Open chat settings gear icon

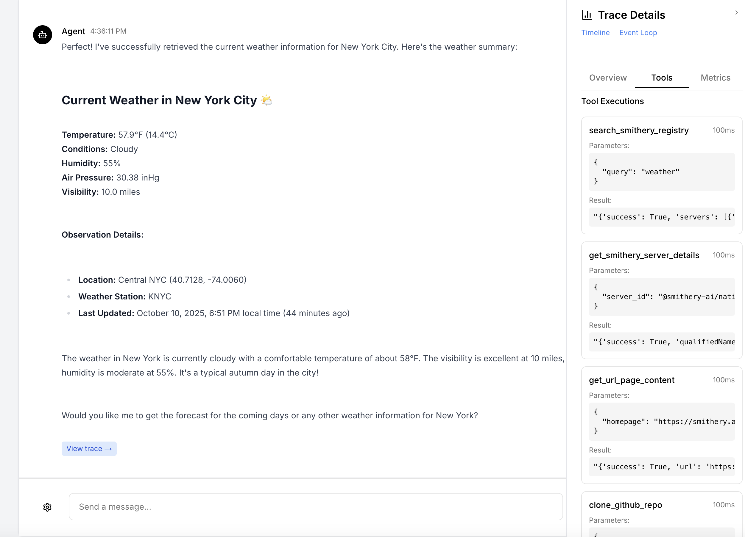click(x=47, y=507)
